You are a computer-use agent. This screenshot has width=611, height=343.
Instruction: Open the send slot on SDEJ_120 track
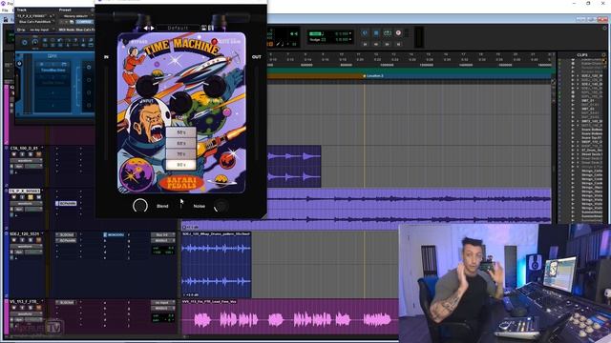pos(114,235)
